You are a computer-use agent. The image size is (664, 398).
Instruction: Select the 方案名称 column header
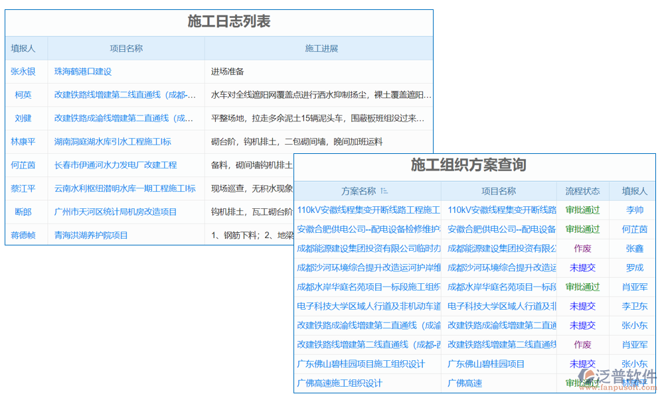pyautogui.click(x=359, y=191)
